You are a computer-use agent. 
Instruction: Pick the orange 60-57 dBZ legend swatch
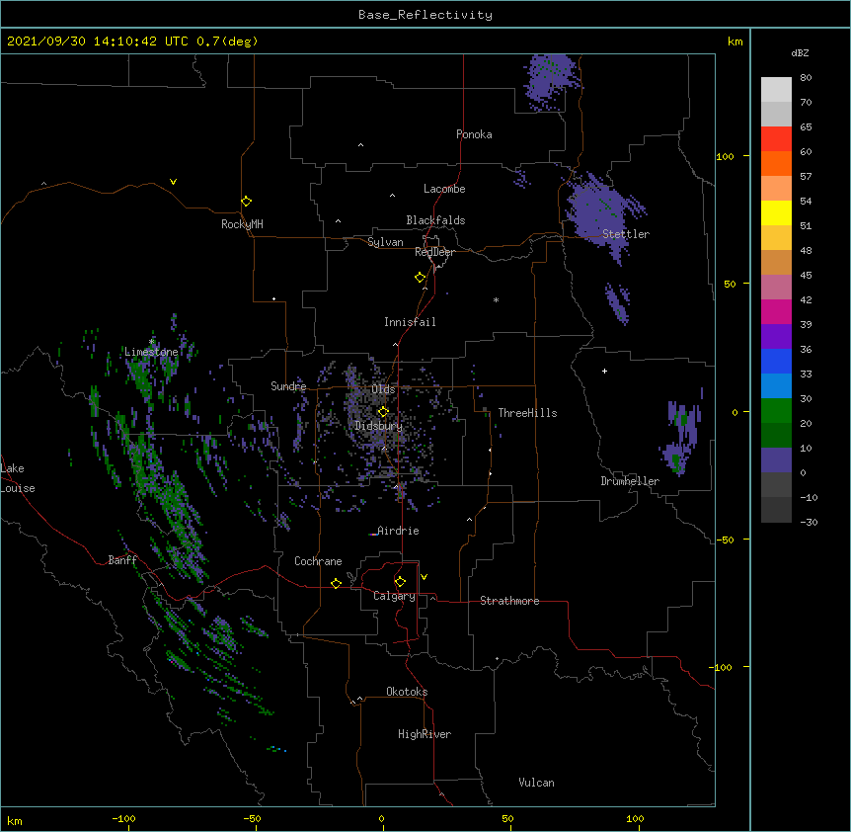pyautogui.click(x=776, y=163)
